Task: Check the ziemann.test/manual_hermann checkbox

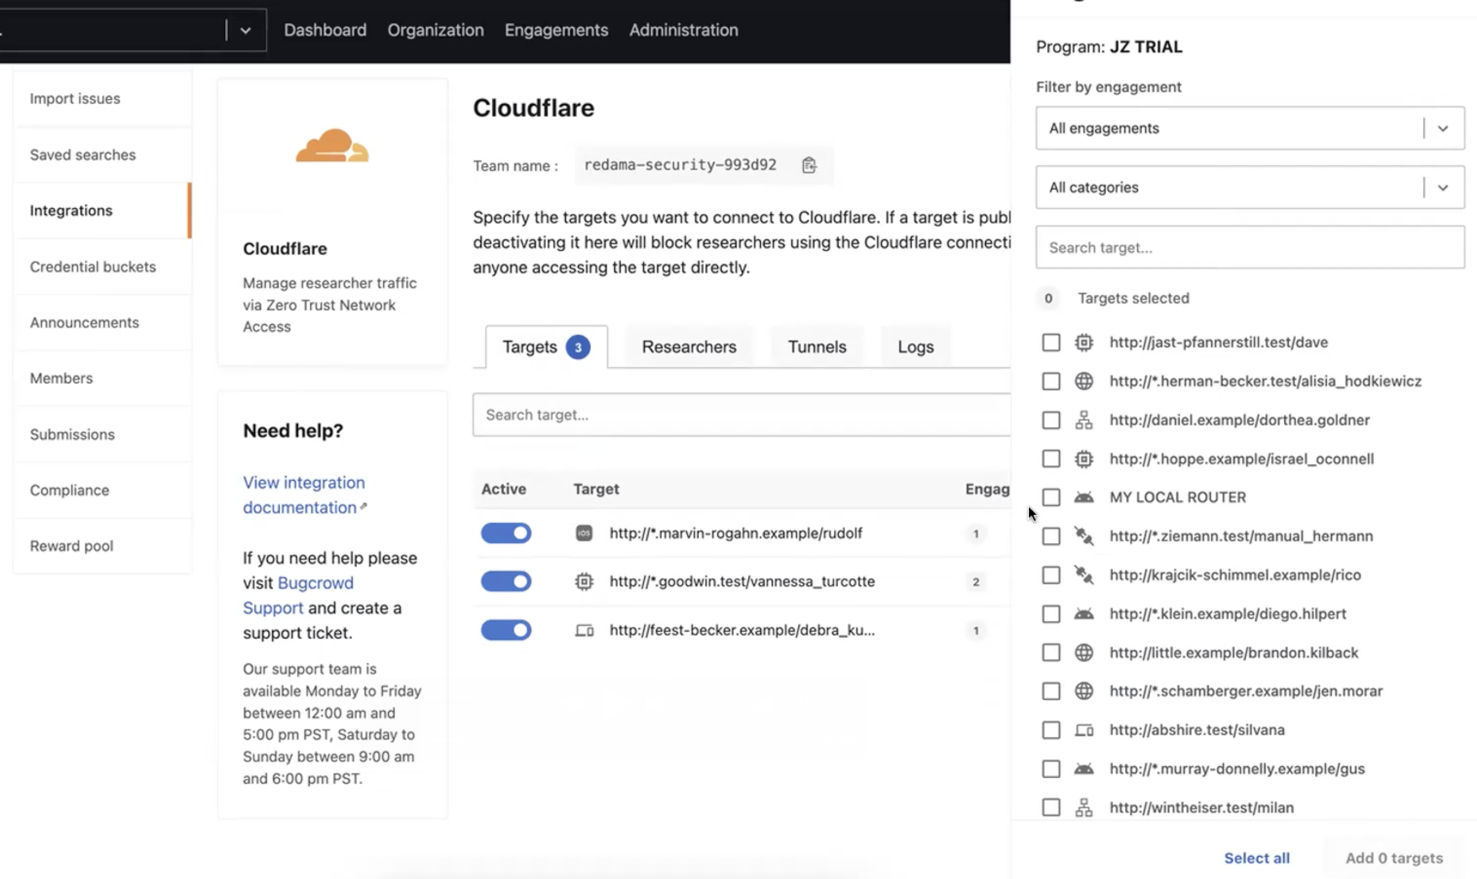Action: pos(1050,536)
